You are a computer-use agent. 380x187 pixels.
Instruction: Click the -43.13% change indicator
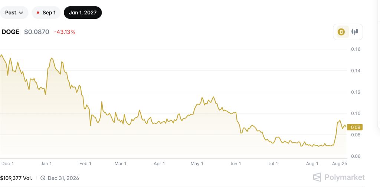point(65,32)
